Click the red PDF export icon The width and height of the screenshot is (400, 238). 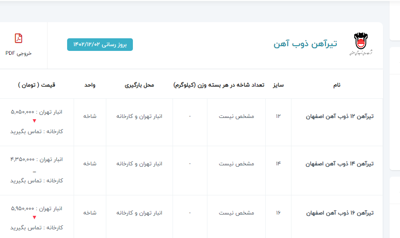coord(18,38)
